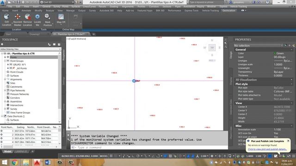Image resolution: width=296 pixels, height=166 pixels.
Task: Select GRUPO N°1 point group
Action: point(19,65)
